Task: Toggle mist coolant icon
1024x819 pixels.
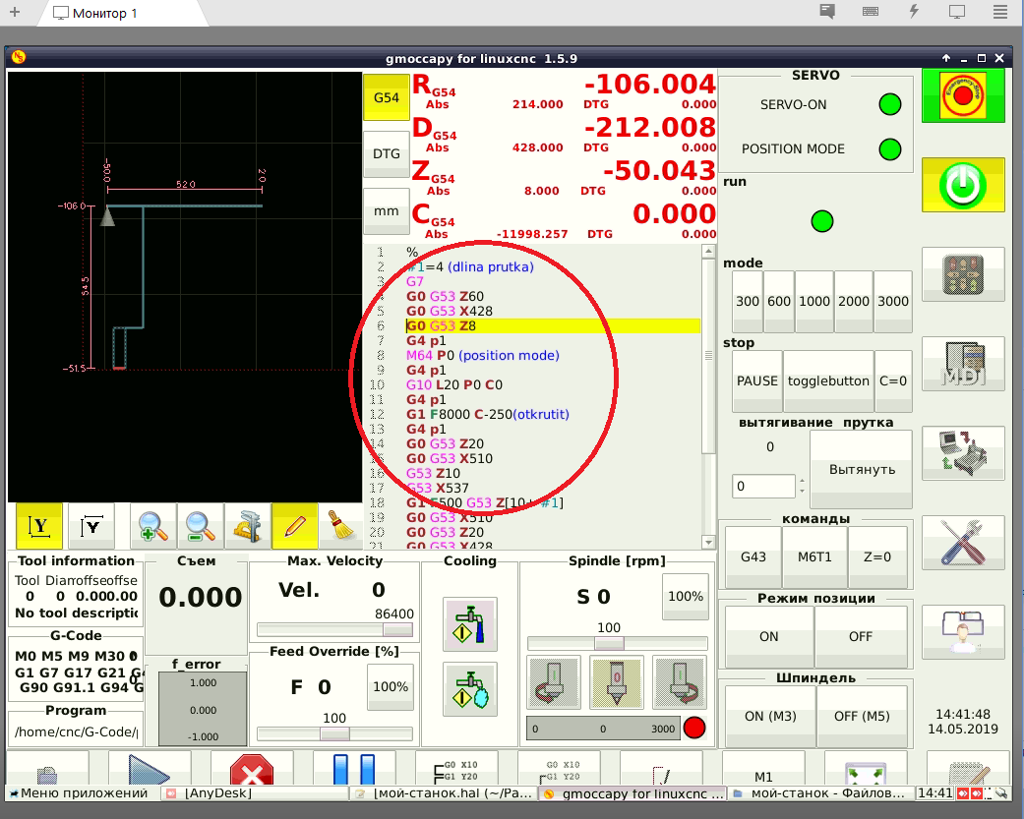Action: click(469, 689)
